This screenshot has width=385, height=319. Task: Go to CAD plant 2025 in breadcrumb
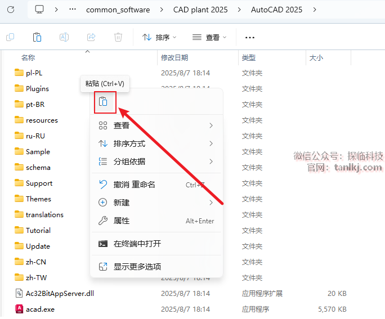(x=200, y=10)
